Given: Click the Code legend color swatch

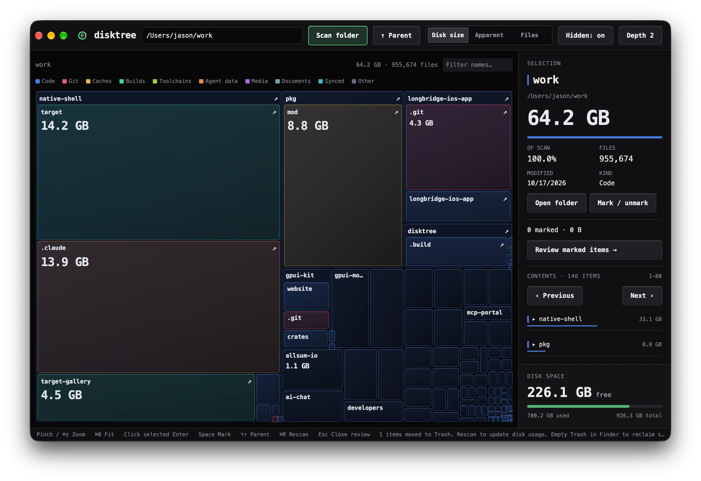Looking at the screenshot, I should [38, 81].
